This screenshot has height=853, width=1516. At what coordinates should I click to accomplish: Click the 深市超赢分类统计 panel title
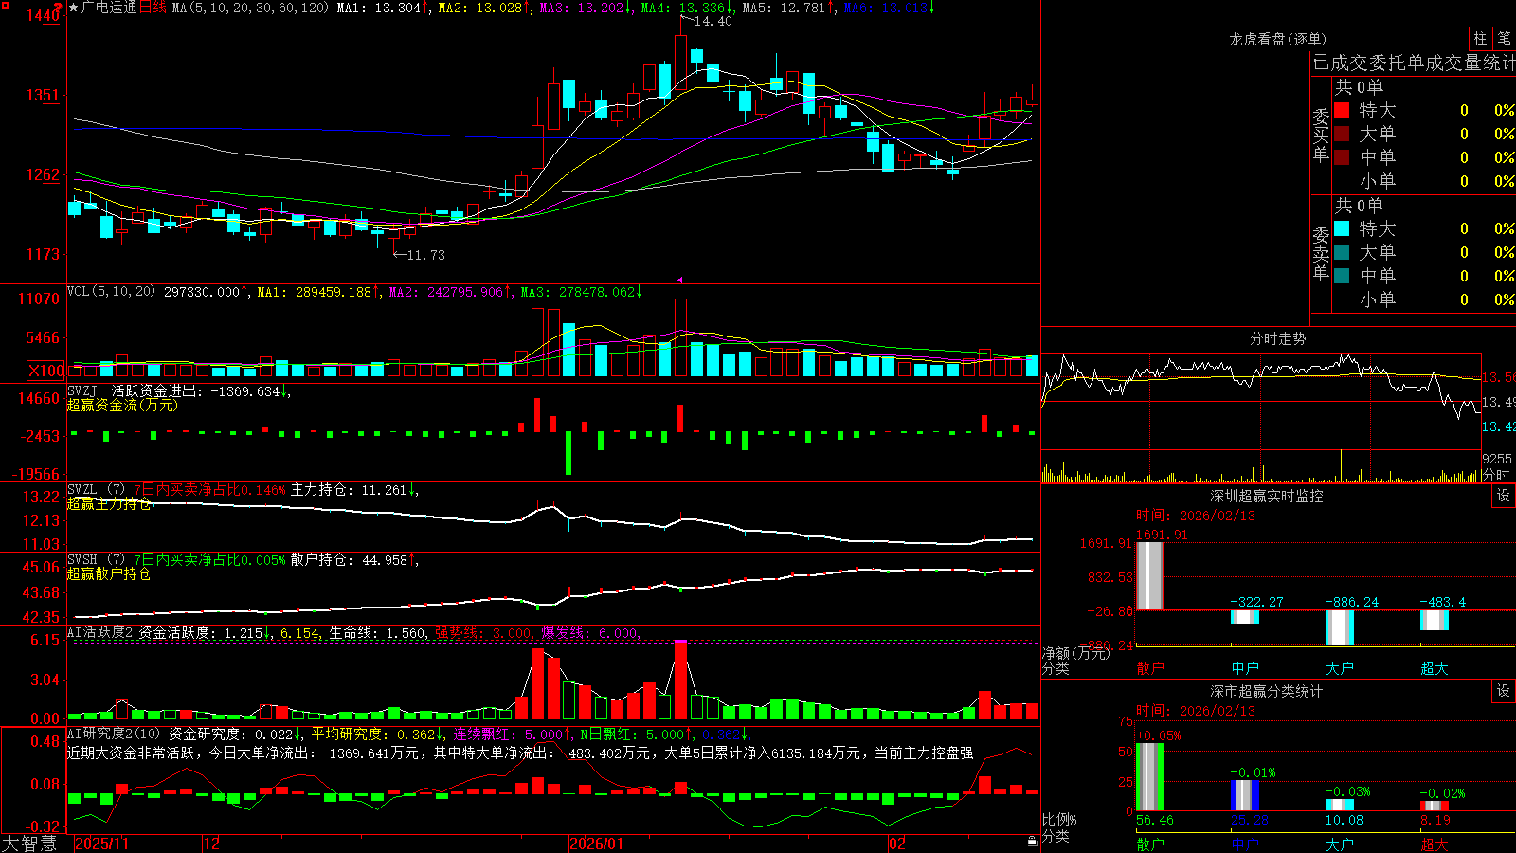point(1267,691)
